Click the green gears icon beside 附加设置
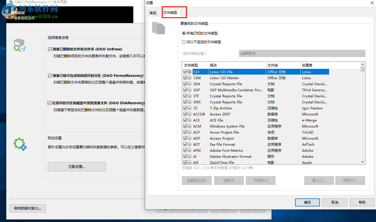The image size is (376, 222). coord(20,145)
